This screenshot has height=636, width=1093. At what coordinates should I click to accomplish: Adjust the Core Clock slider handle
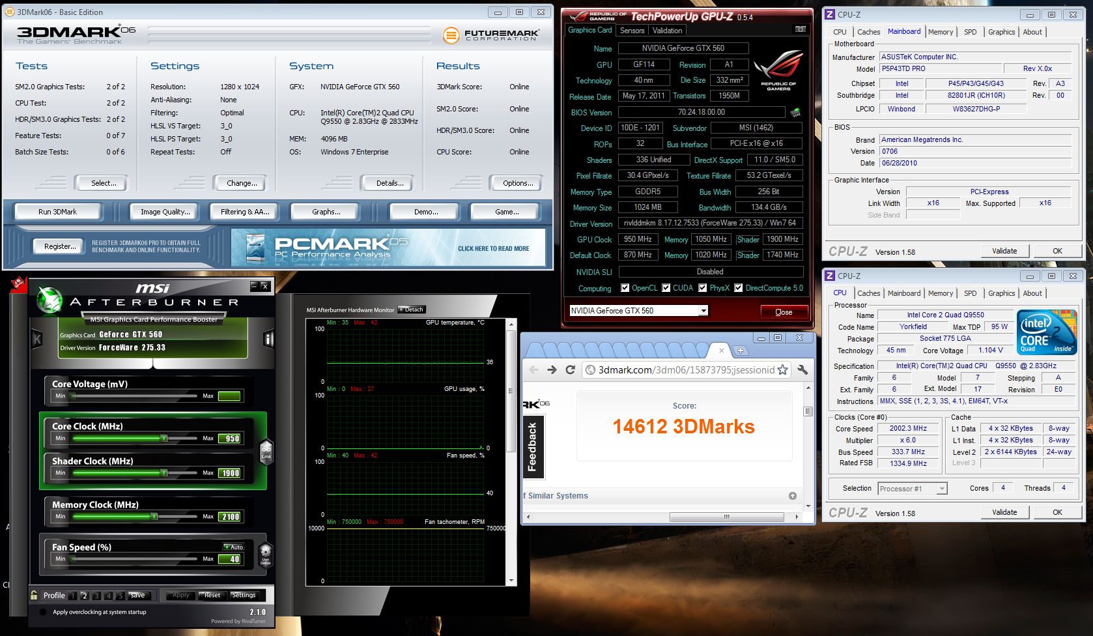coord(164,439)
